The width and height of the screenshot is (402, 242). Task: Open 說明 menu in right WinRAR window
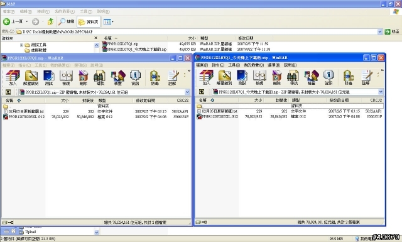point(290,65)
